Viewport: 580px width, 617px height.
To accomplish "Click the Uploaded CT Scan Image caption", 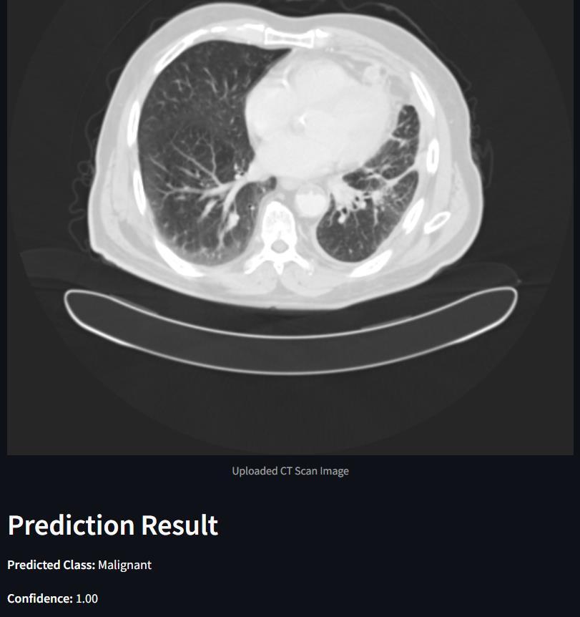I will (290, 471).
